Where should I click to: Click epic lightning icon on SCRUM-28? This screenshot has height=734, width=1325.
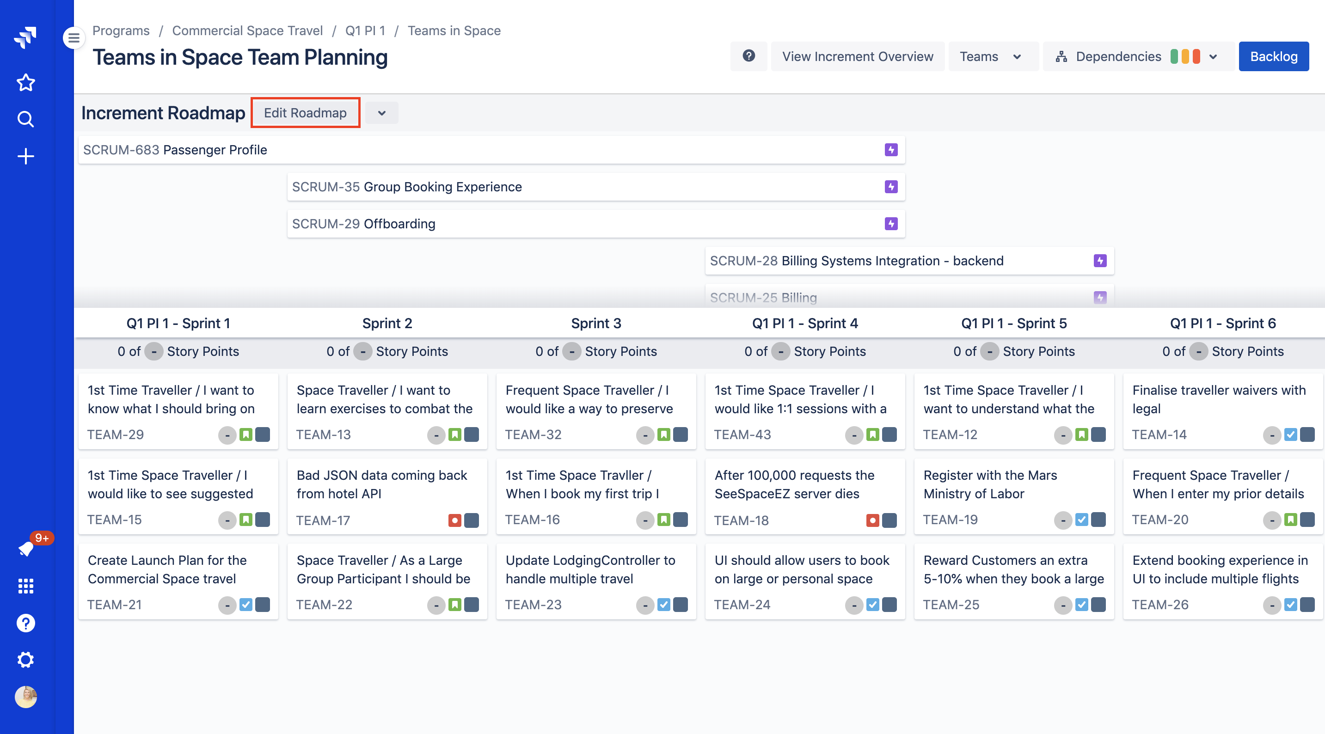click(x=1100, y=261)
